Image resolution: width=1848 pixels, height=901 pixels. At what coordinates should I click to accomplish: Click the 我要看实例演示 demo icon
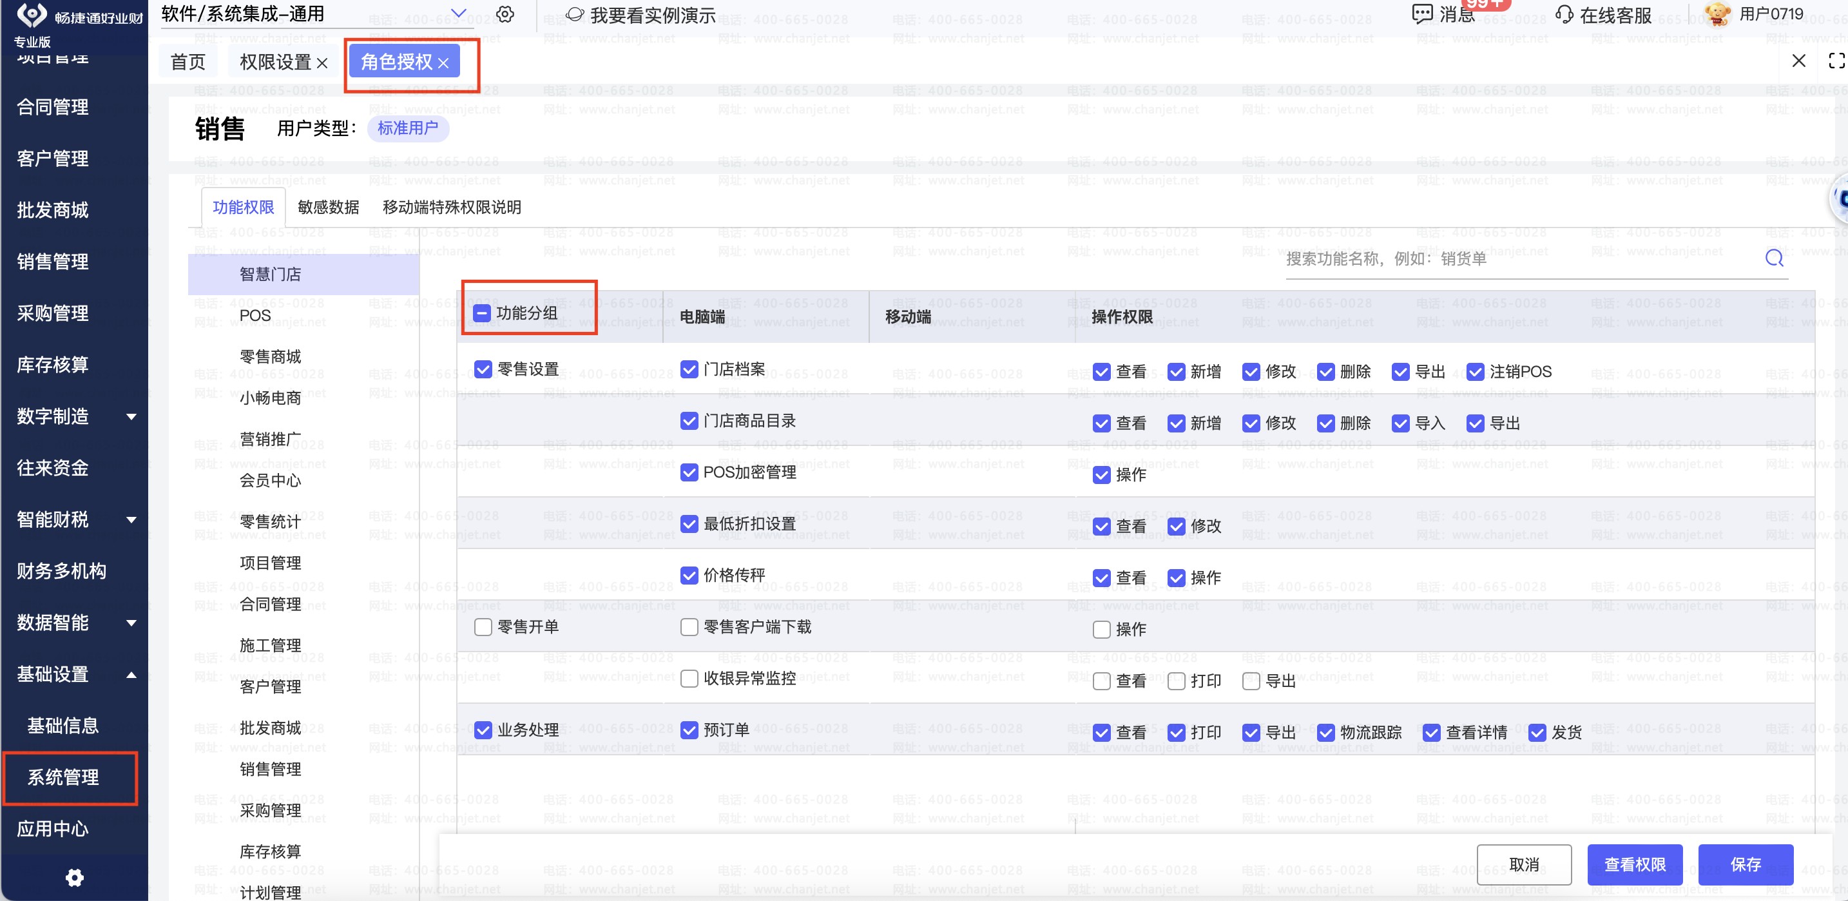point(575,14)
